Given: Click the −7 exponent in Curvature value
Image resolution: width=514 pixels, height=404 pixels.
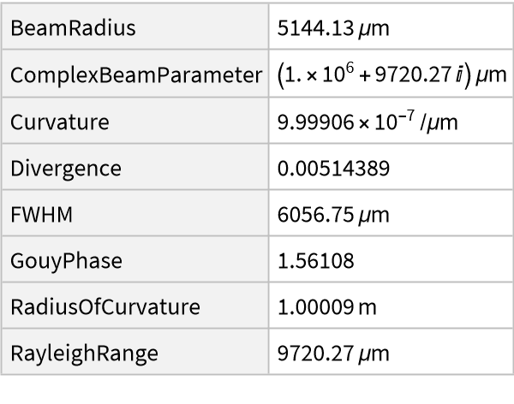Looking at the screenshot, I should tap(409, 115).
